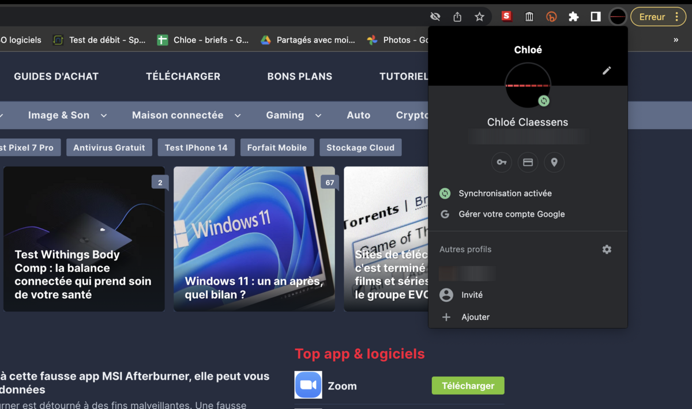This screenshot has width=692, height=409.
Task: Edit profile with the pencil icon
Action: [607, 70]
